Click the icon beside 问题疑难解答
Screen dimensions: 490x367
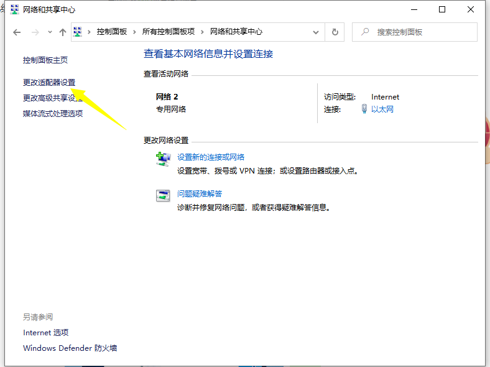pyautogui.click(x=163, y=196)
